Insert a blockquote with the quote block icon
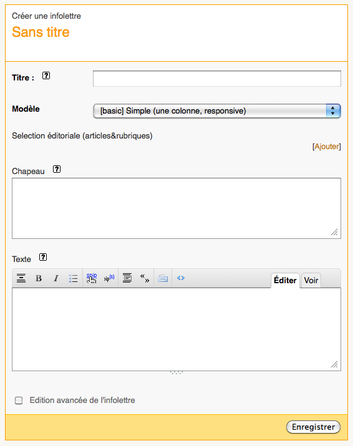Viewport: 353px width, 446px height. (x=127, y=278)
